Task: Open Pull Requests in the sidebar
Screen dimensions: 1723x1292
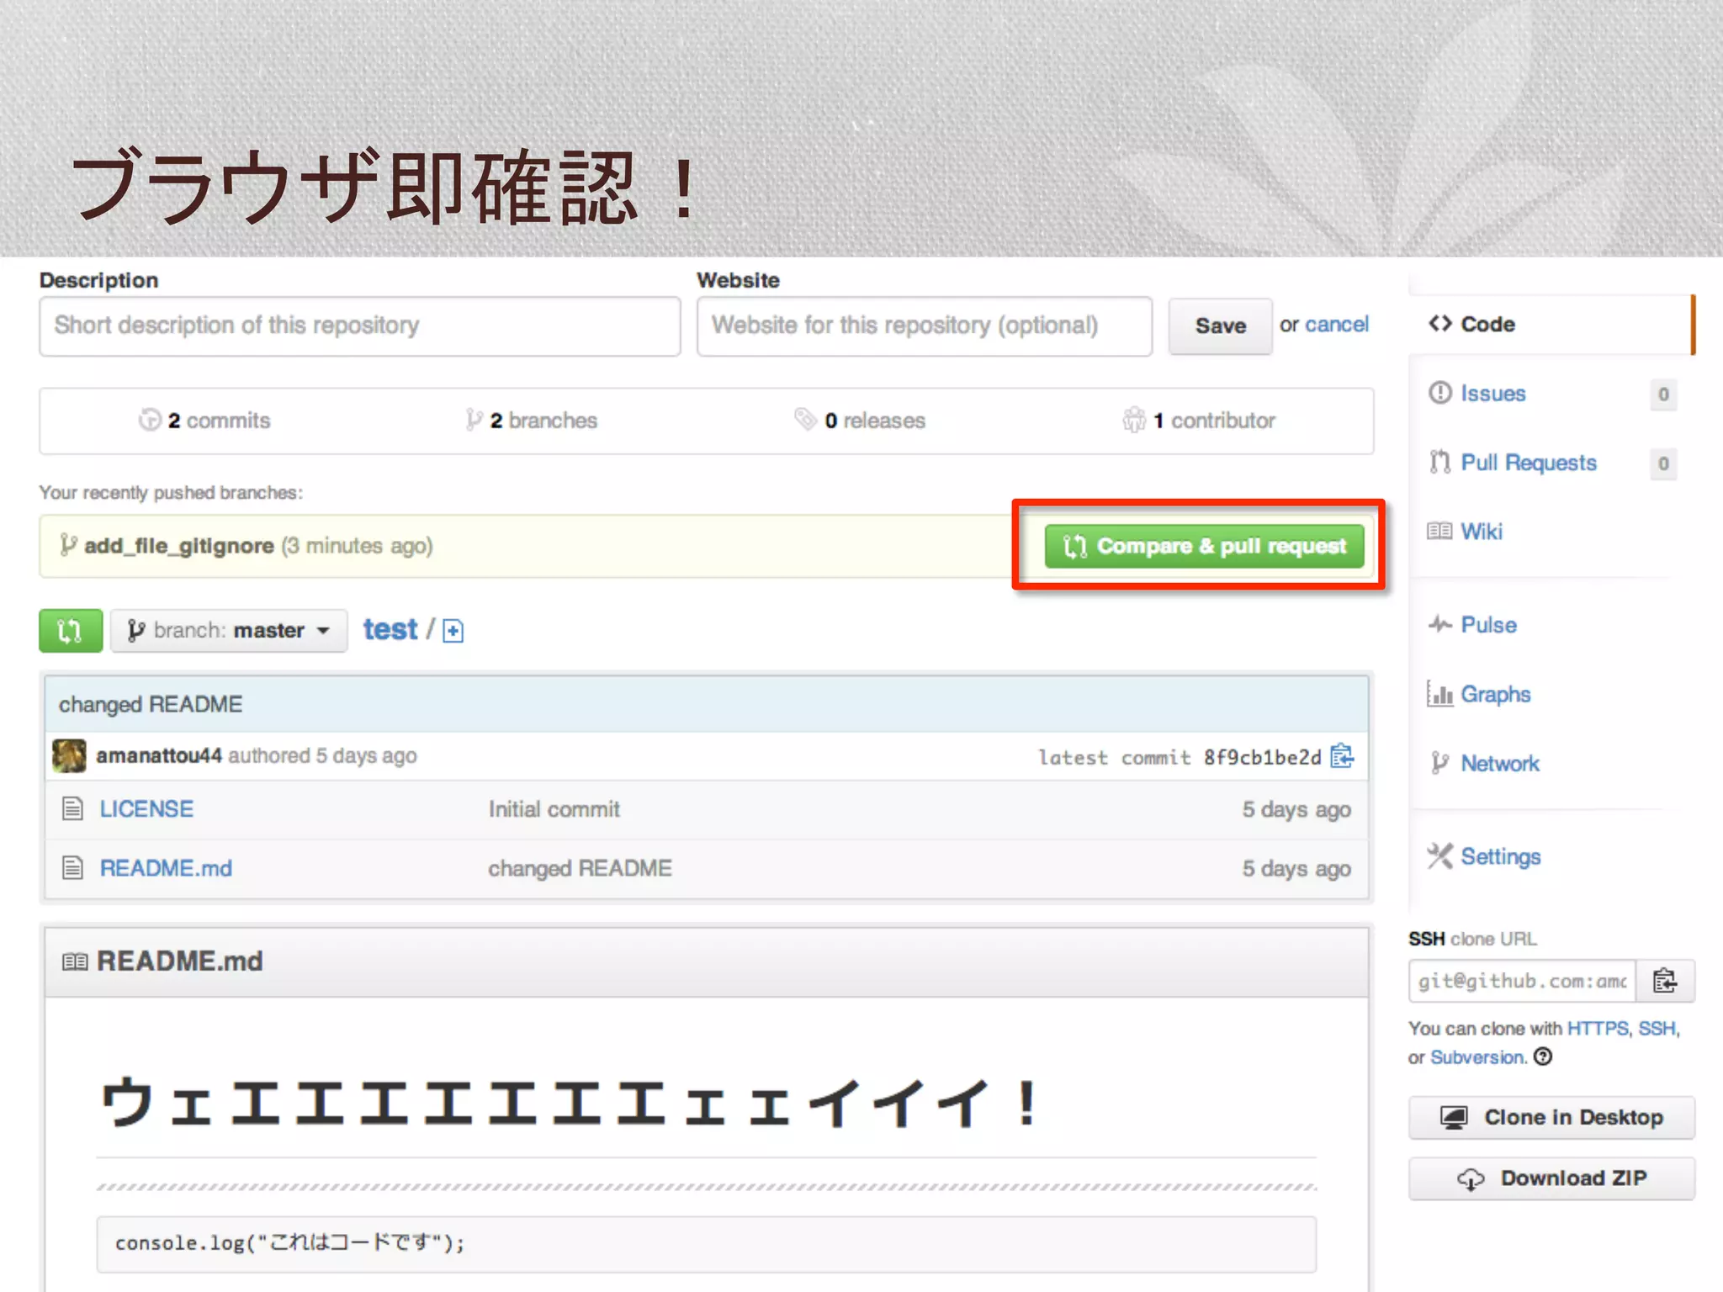Action: (1528, 463)
